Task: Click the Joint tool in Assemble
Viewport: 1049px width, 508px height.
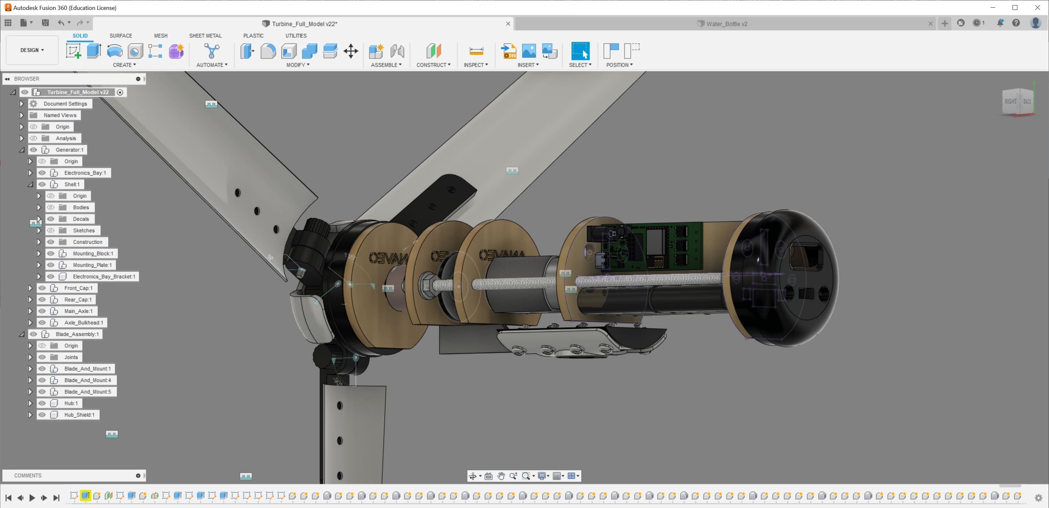Action: tap(397, 51)
